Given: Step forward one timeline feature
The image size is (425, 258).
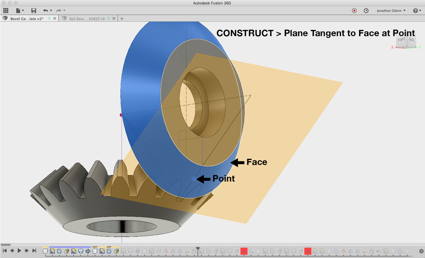Looking at the screenshot, I should (27, 251).
